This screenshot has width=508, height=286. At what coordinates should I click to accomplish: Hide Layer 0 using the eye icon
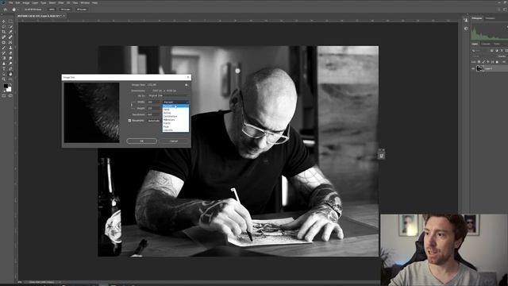pyautogui.click(x=473, y=68)
